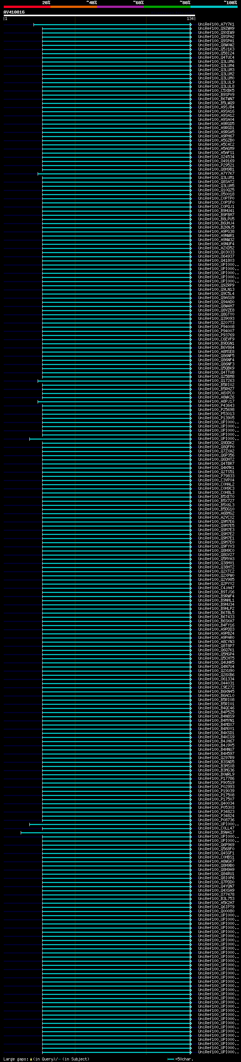
Task: Click the UniRef100_P17786 label
Action: click(216, 779)
